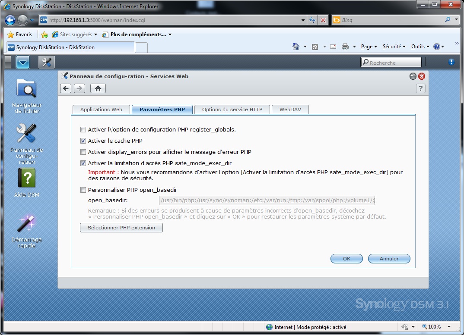Uncheck Activer le cache PHP
464x335 pixels.
[83, 141]
